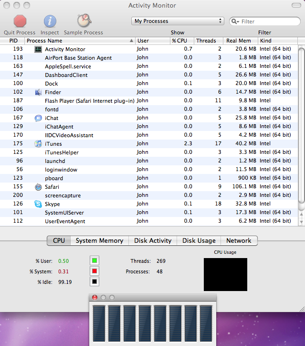Open the Disk Usage tab
The height and width of the screenshot is (346, 305).
coord(199,240)
